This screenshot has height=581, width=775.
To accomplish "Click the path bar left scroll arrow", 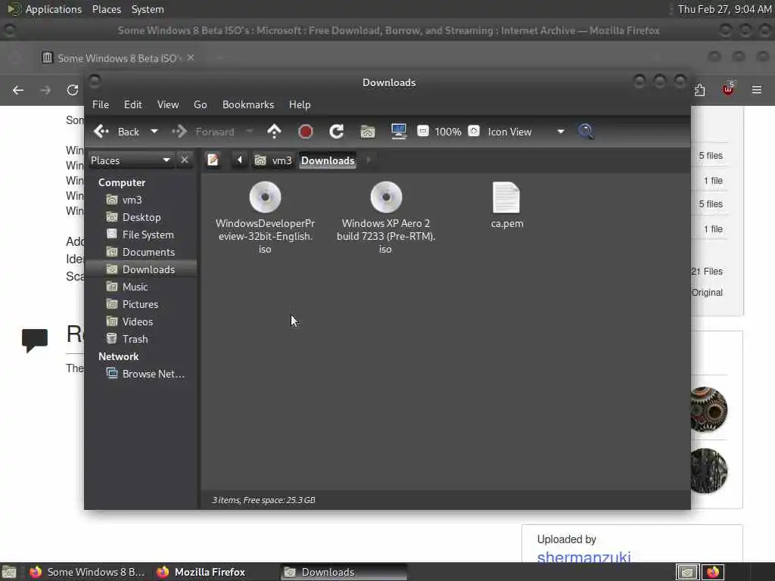I will point(240,160).
